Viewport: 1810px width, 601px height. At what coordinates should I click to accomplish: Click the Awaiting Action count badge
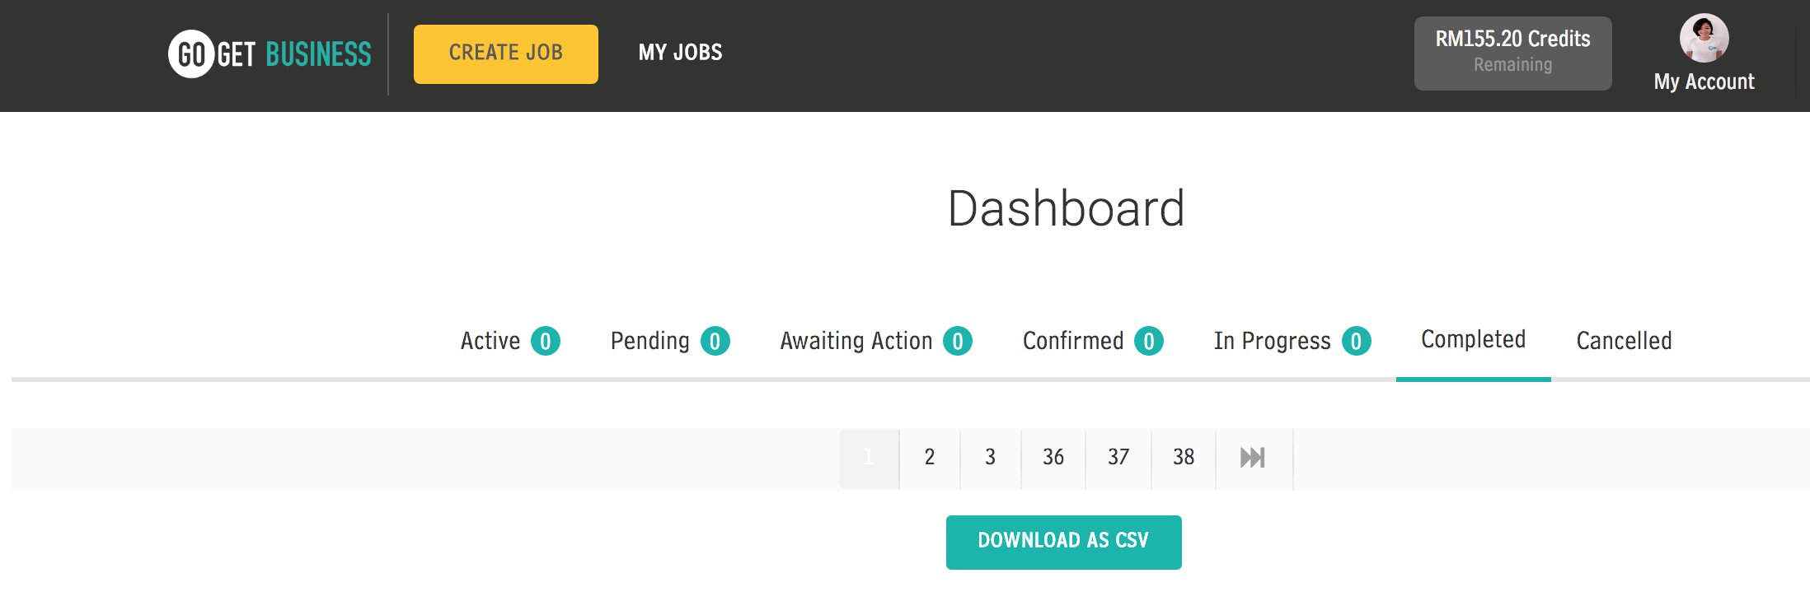[x=958, y=341]
